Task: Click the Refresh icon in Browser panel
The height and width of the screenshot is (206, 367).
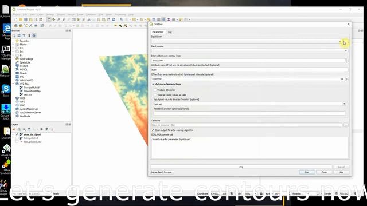Action: 19,35
